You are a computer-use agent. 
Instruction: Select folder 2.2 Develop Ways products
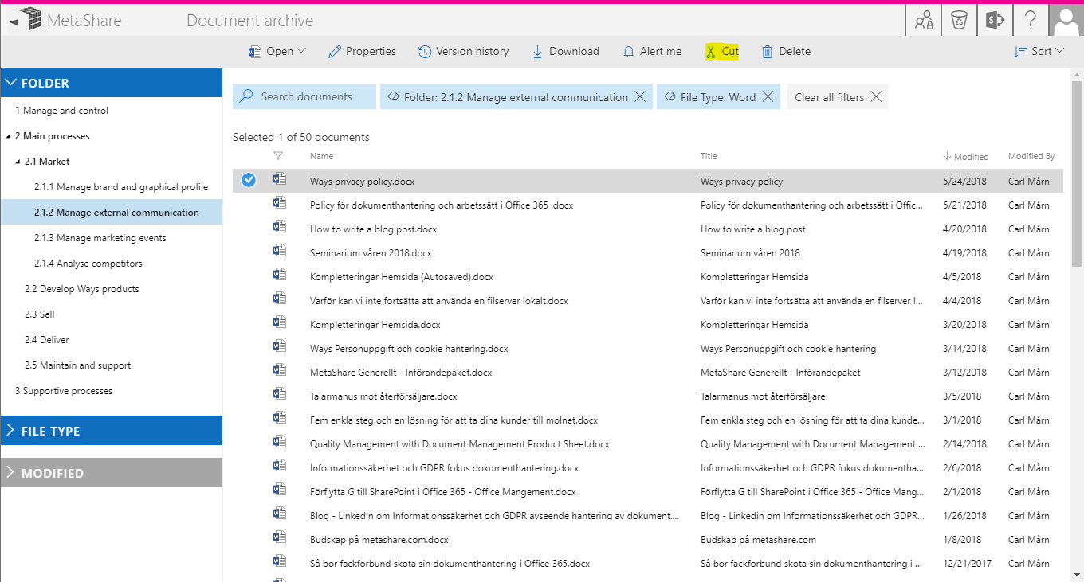[x=82, y=289]
